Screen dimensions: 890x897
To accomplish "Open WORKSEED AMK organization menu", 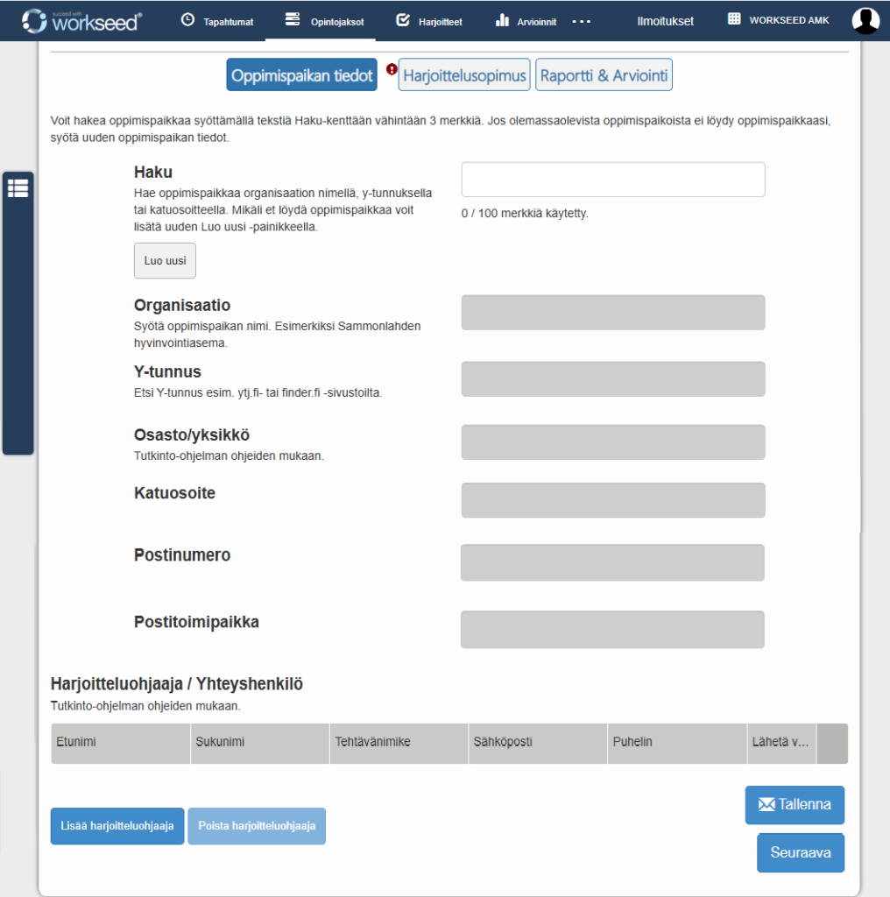I will 788,20.
